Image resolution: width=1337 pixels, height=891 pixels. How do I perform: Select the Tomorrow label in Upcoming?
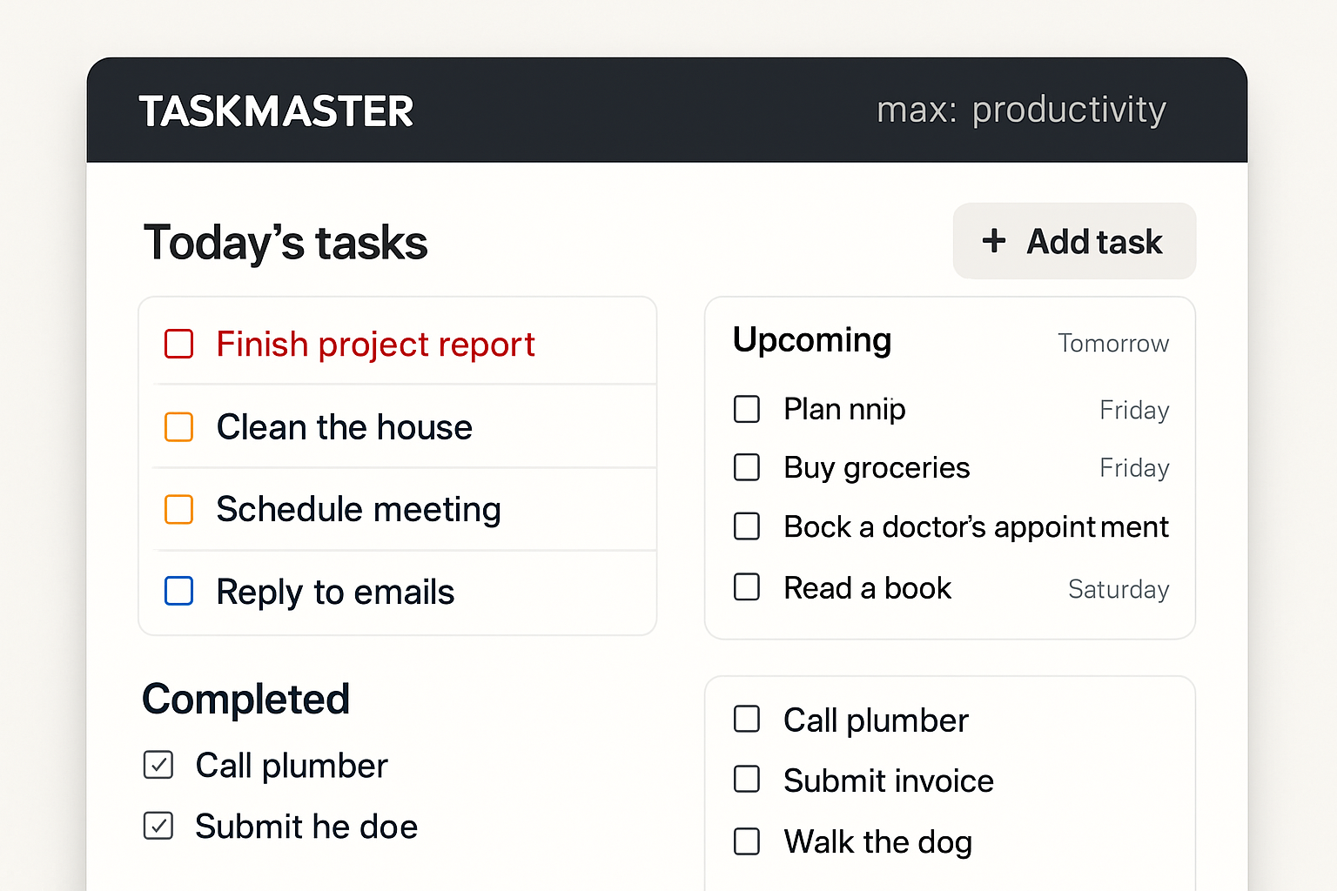coord(1113,344)
